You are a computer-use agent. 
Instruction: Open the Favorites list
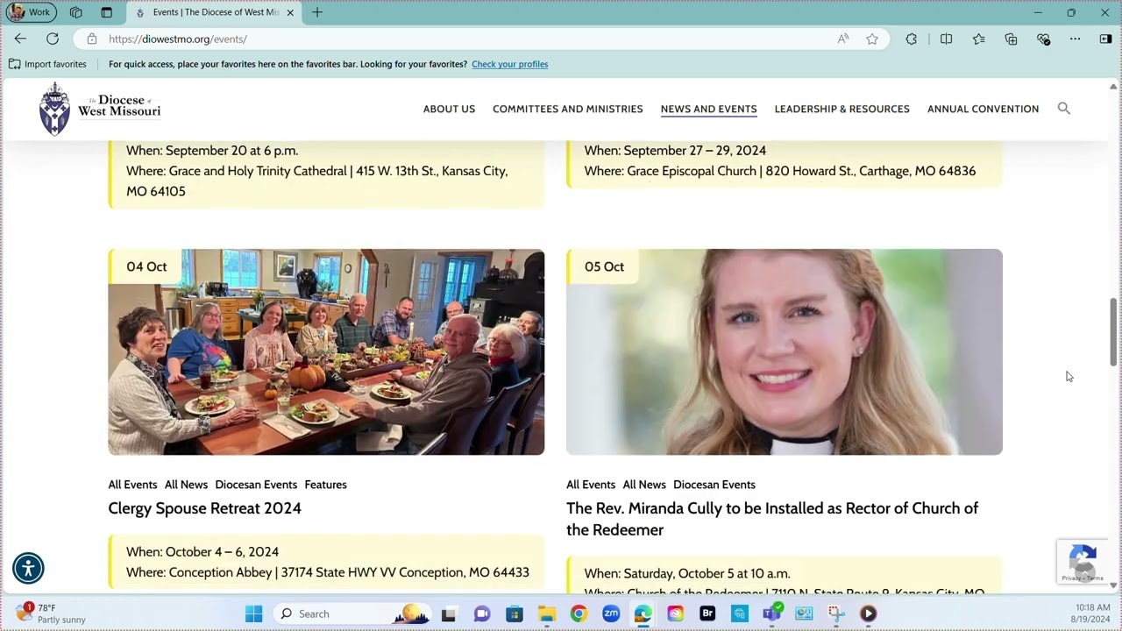979,39
